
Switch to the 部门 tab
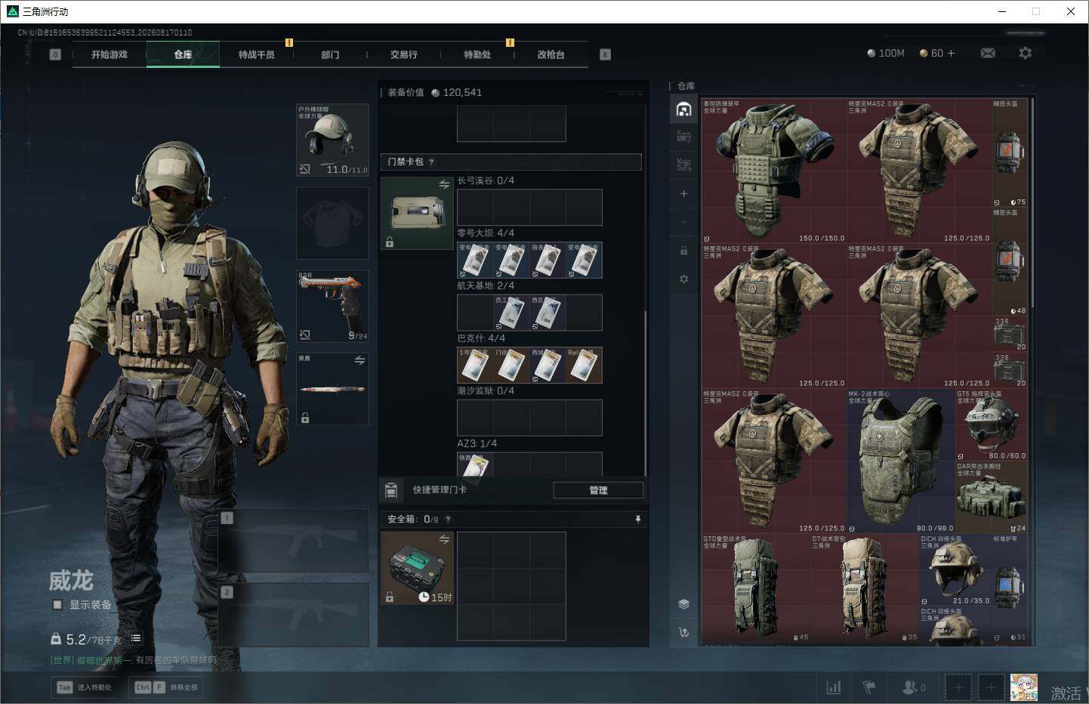point(330,54)
